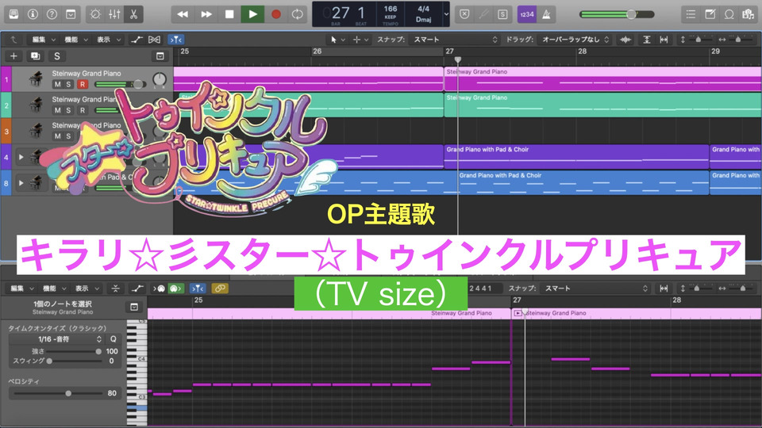Click the bar position display 27

coord(340,13)
